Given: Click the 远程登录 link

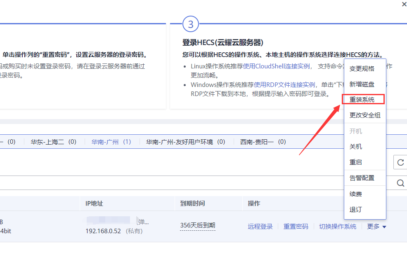Looking at the screenshot, I should pyautogui.click(x=260, y=227).
